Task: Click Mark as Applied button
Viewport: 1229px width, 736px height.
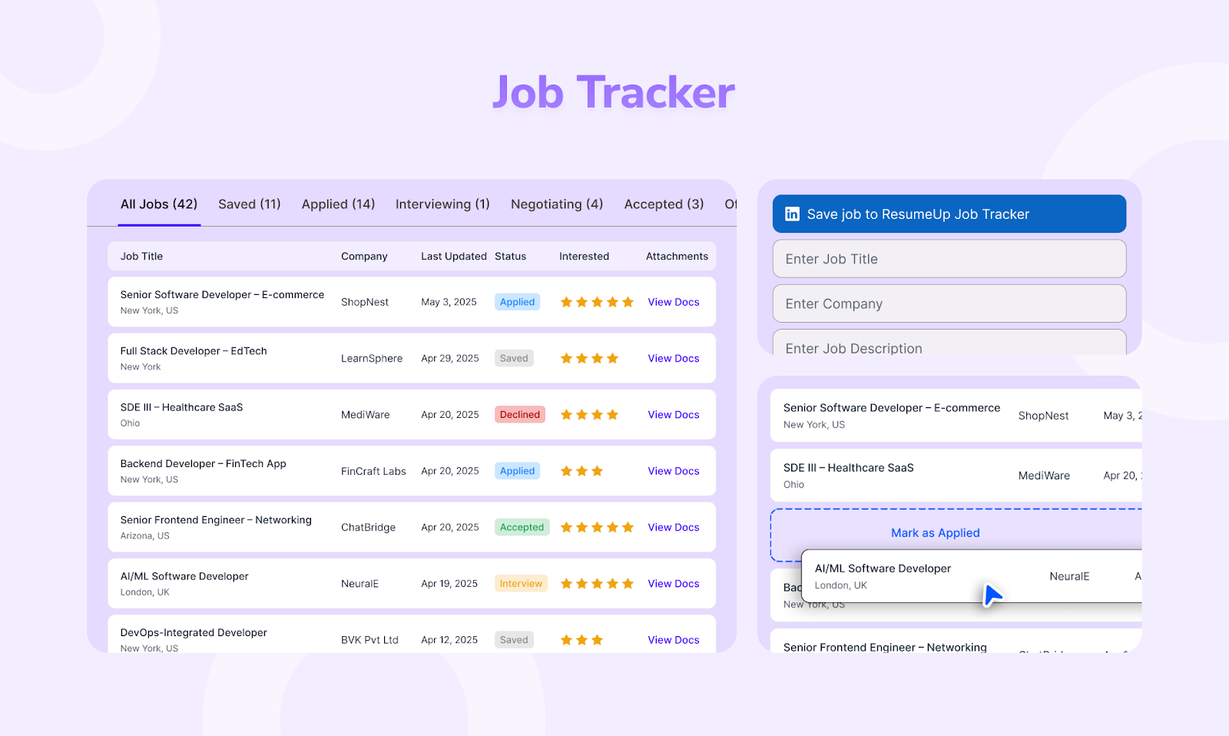Action: 935,532
